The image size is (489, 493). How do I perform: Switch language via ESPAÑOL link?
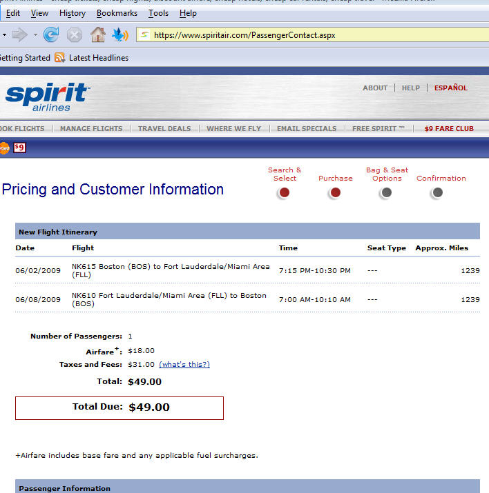450,88
